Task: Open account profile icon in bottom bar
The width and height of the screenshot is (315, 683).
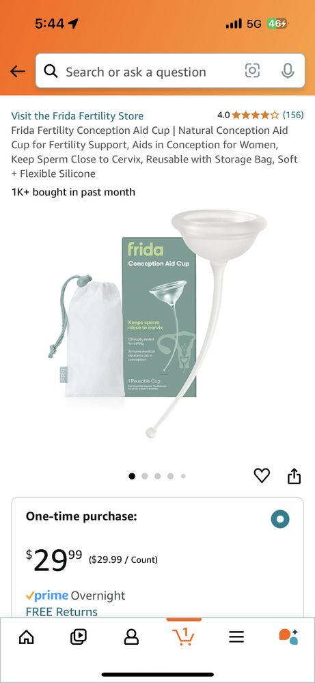Action: (x=131, y=637)
